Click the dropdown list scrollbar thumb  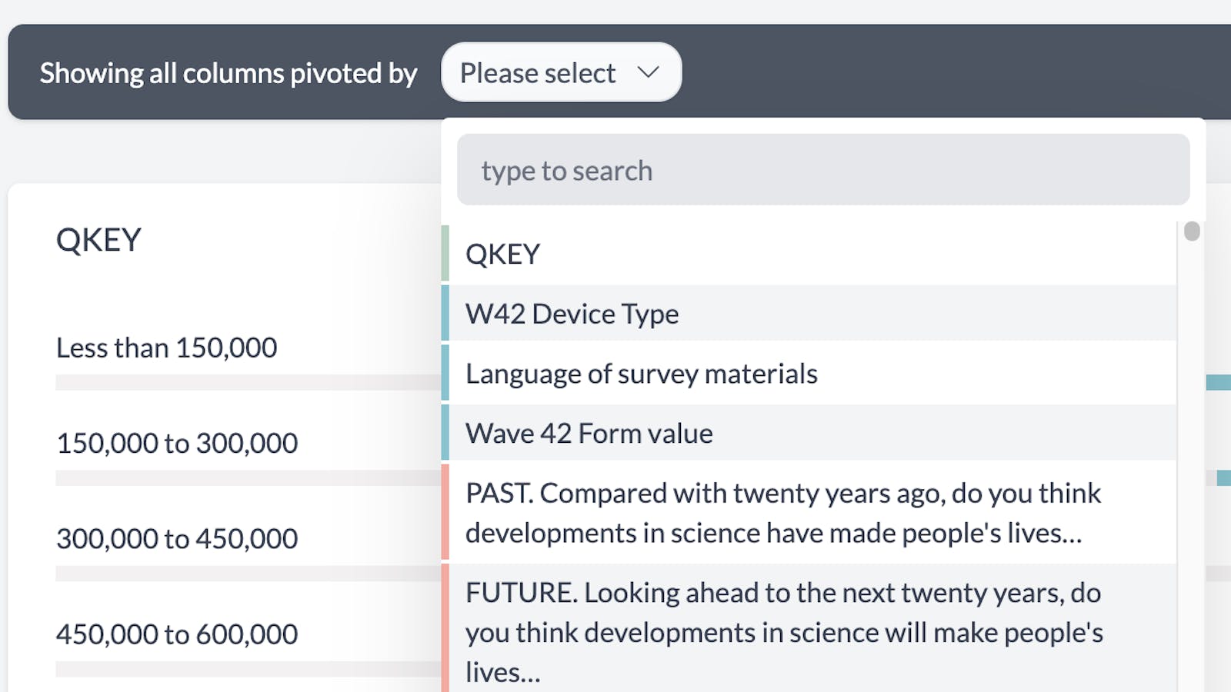[x=1192, y=231]
